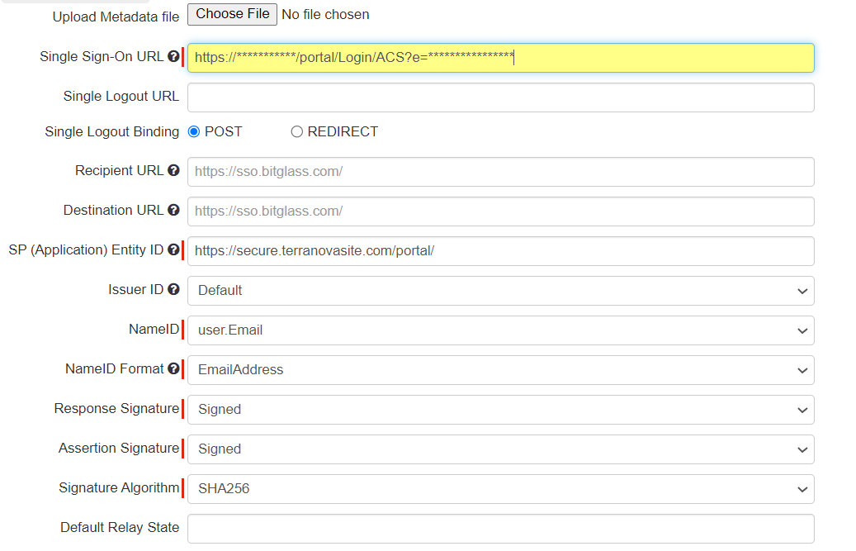Screen dimensions: 856x551
Task: Open help tooltip for Single Sign-On URL
Action: click(173, 56)
